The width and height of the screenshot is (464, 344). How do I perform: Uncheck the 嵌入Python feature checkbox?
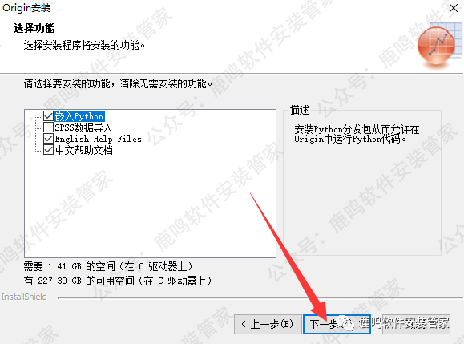click(48, 116)
